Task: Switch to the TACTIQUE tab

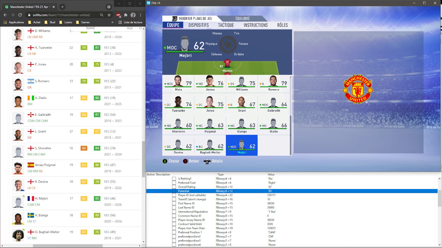Action: pyautogui.click(x=226, y=25)
